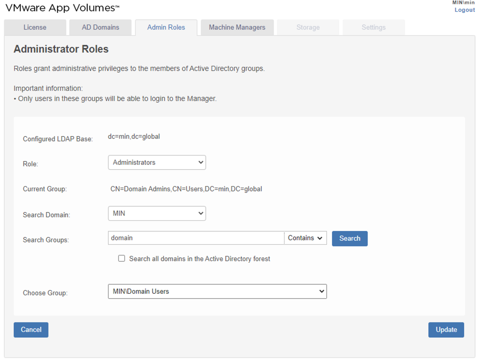Image resolution: width=480 pixels, height=361 pixels.
Task: Open the License tab
Action: (x=35, y=27)
